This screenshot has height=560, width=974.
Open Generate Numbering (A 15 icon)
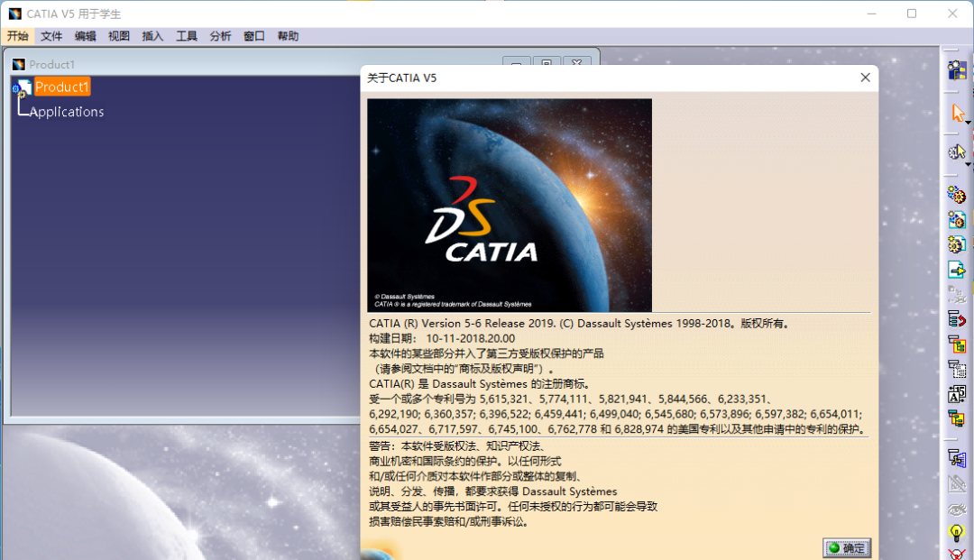point(957,393)
